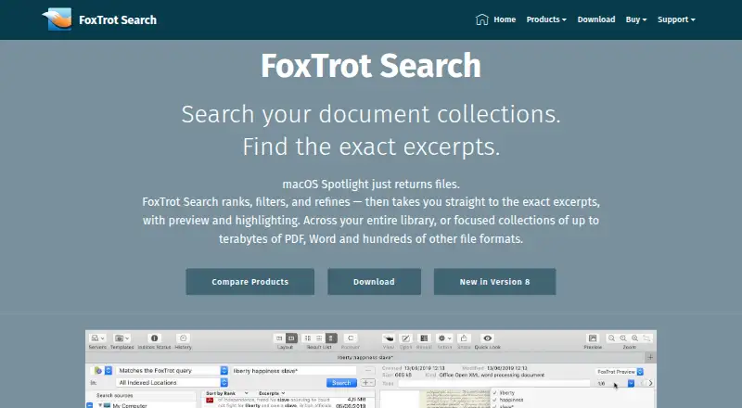This screenshot has width=742, height=408.
Task: Open Indices Status info icon
Action: 154,338
